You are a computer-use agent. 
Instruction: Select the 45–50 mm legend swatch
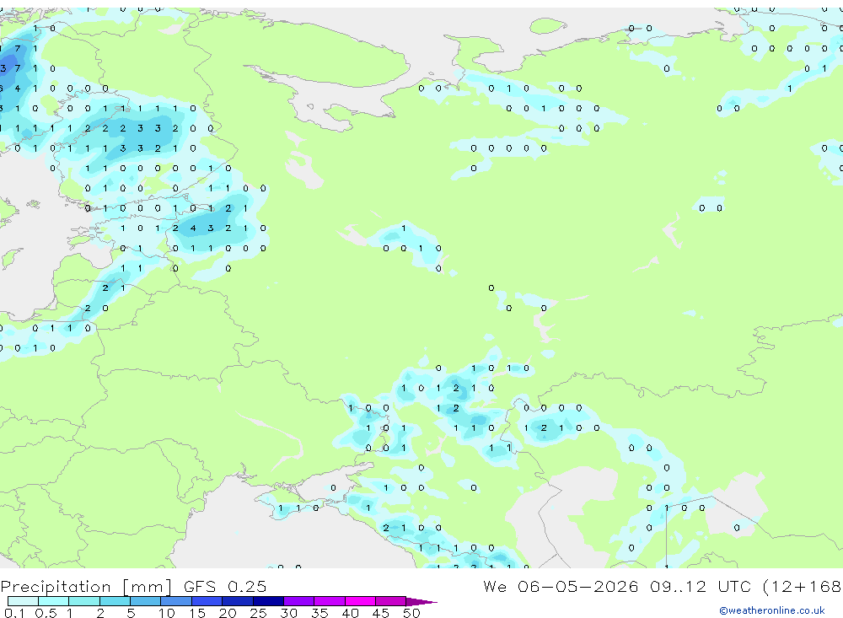(391, 601)
